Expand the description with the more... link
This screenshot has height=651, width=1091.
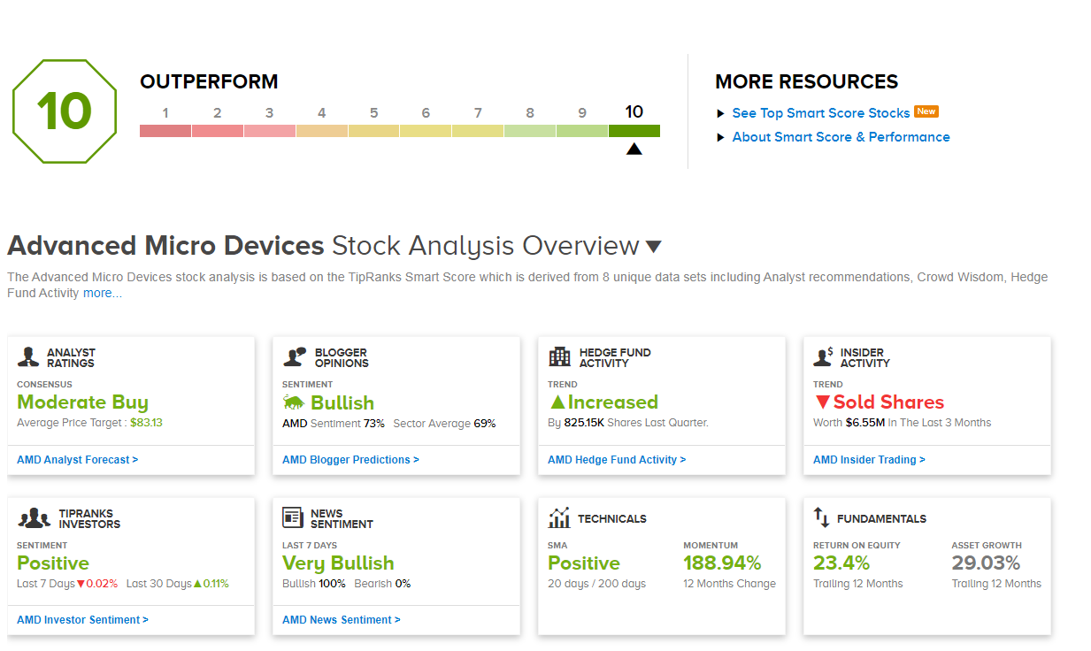103,293
